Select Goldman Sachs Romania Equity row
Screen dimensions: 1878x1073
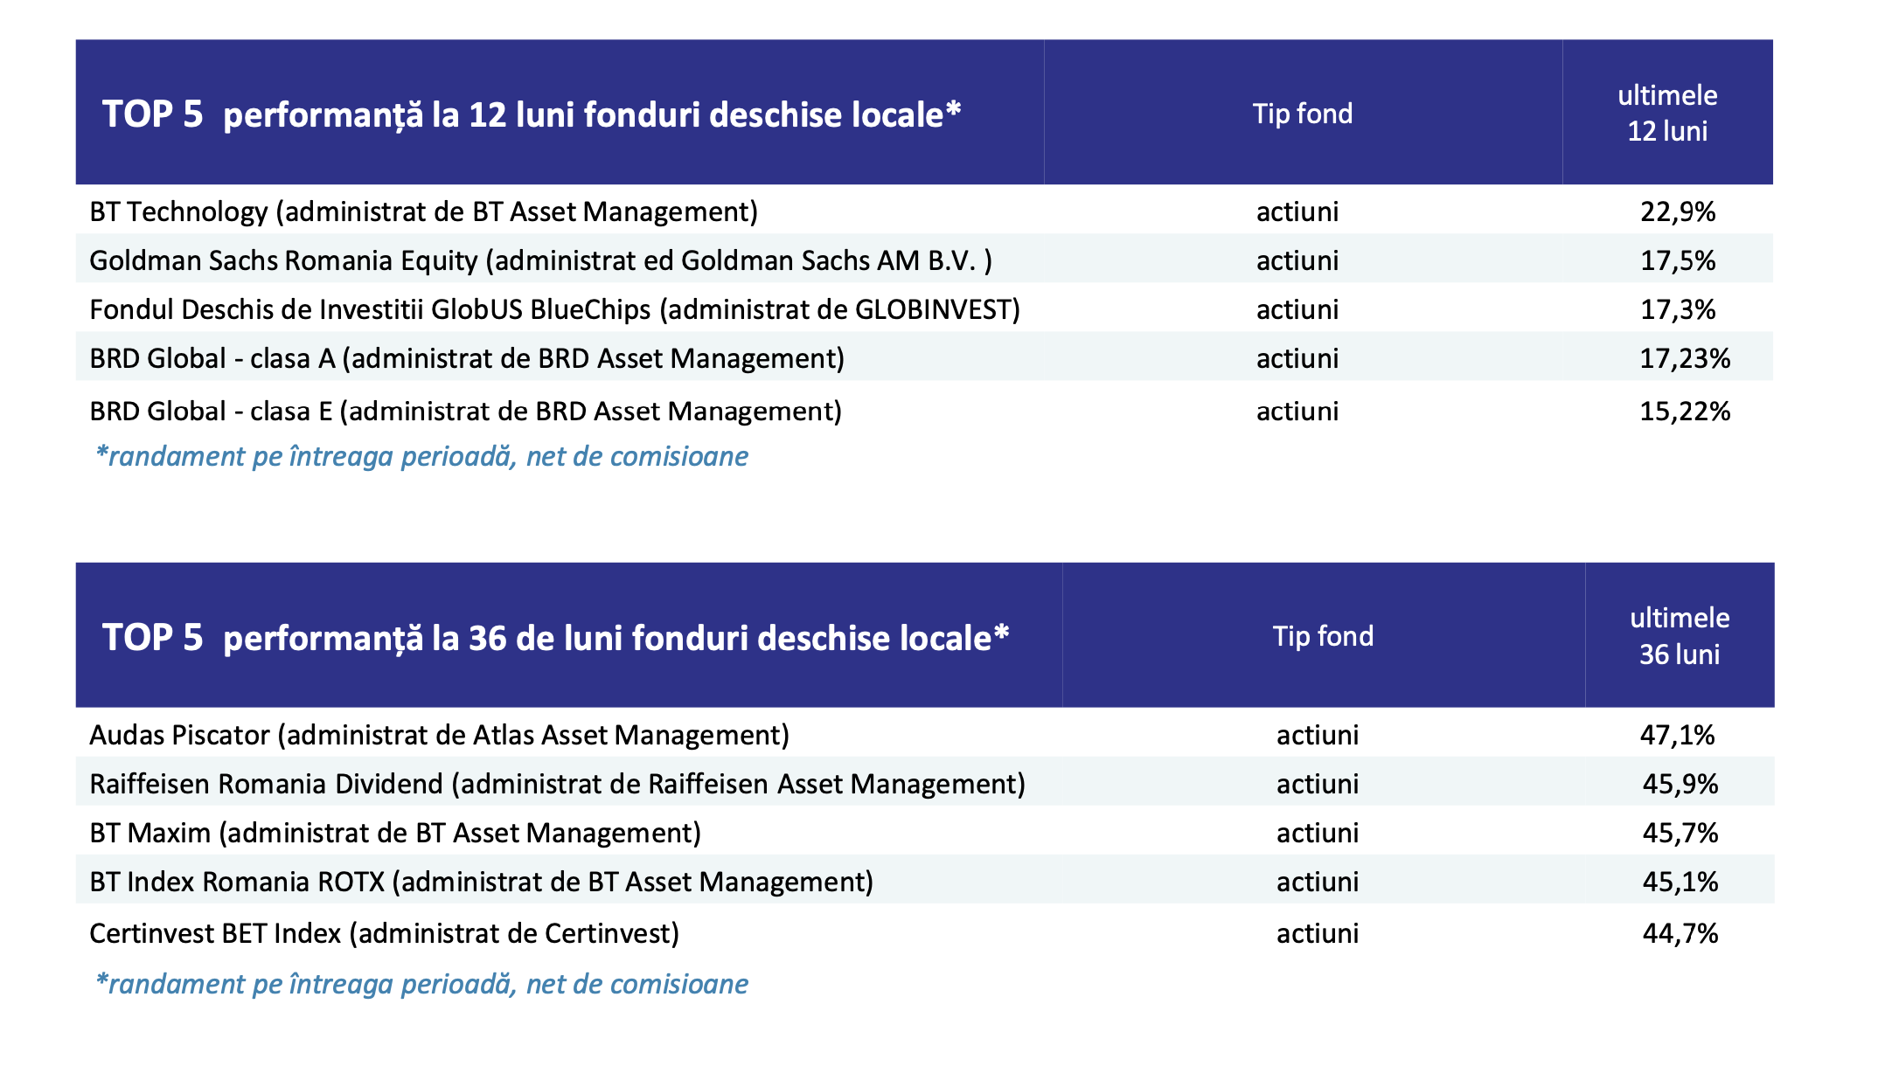(924, 260)
